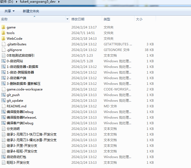
Task: Click the git_push batch file icon
Action: click(4, 95)
